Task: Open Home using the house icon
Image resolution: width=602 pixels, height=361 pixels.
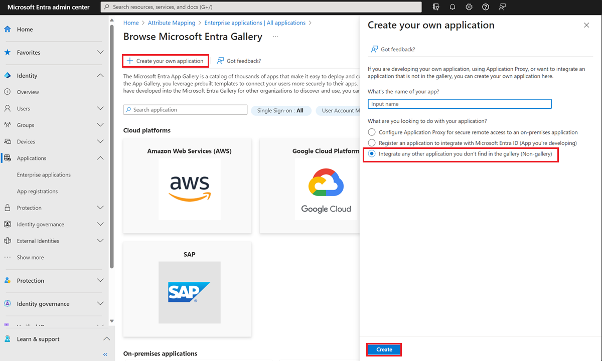Action: 7,29
